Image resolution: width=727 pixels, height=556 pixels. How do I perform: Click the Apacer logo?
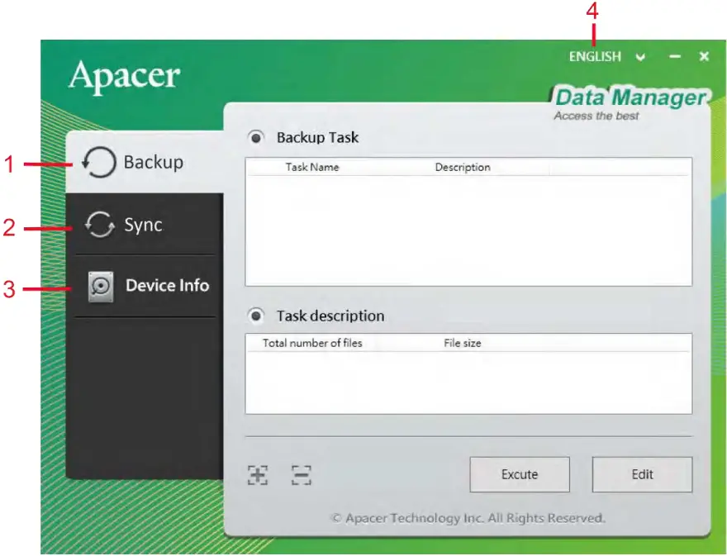pos(124,76)
